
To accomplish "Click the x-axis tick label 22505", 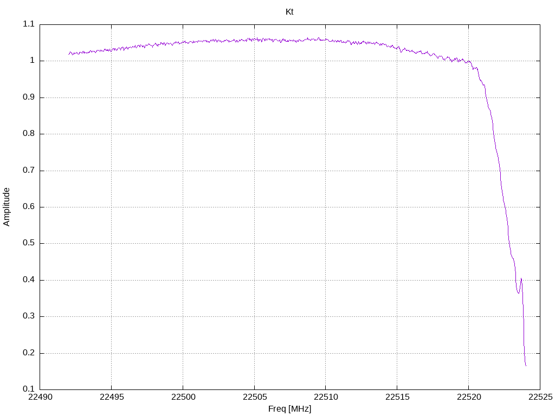I will (x=255, y=397).
